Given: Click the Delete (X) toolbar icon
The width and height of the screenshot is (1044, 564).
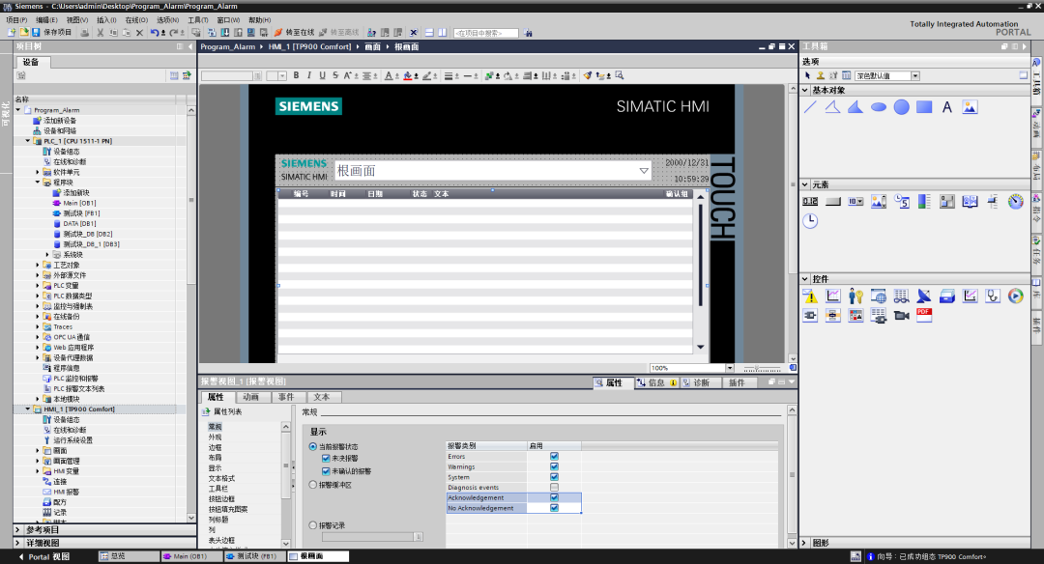Looking at the screenshot, I should (139, 32).
